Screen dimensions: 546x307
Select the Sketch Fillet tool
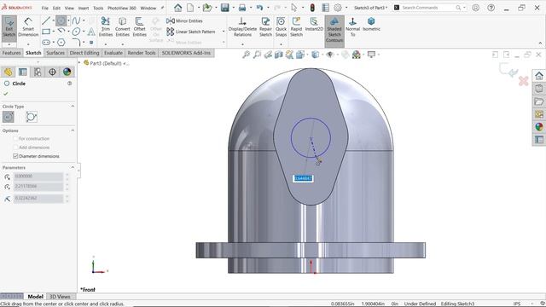(x=76, y=43)
